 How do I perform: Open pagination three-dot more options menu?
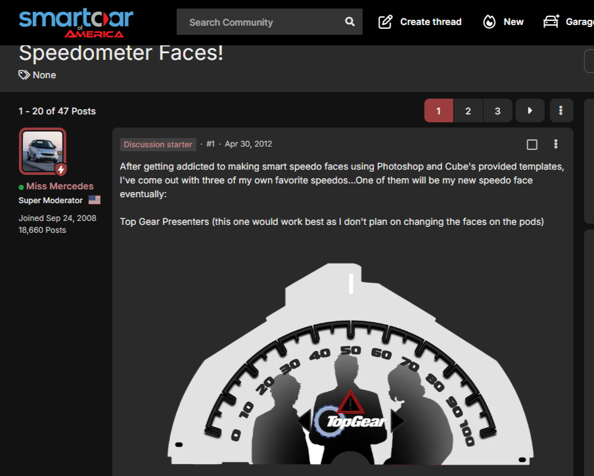pos(560,111)
